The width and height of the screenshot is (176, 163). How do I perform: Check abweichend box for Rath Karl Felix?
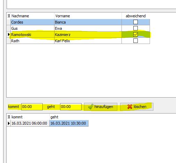click(x=135, y=40)
